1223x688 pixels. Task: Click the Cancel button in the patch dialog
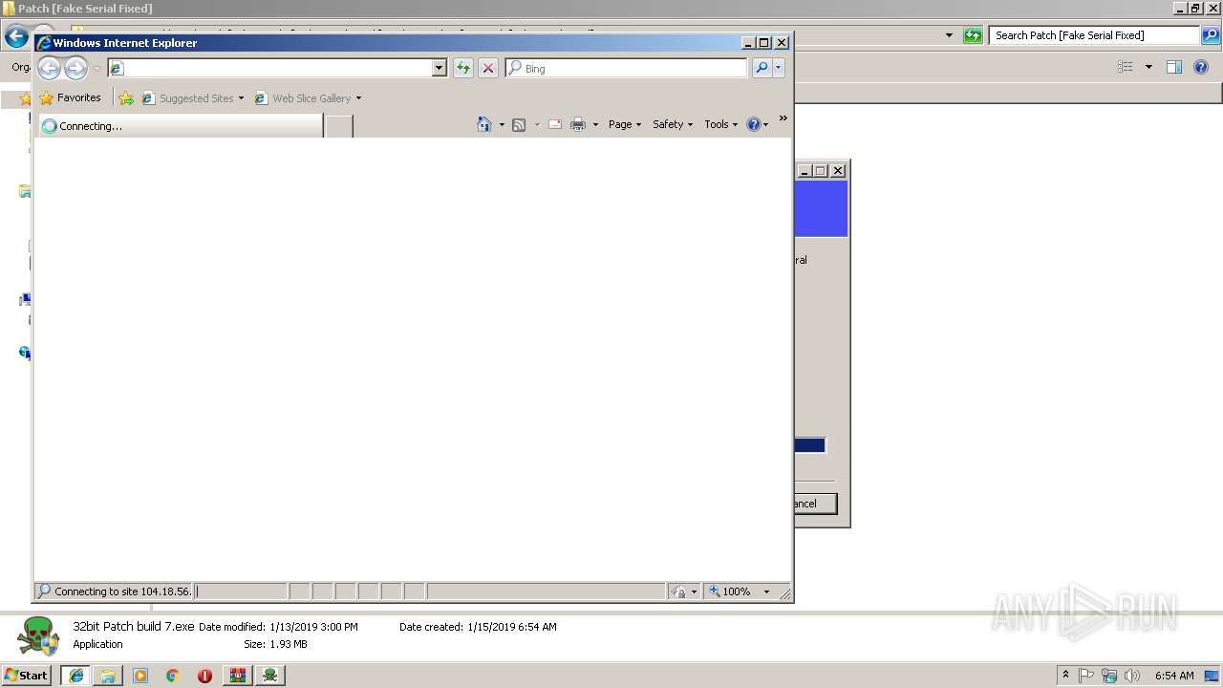click(816, 504)
